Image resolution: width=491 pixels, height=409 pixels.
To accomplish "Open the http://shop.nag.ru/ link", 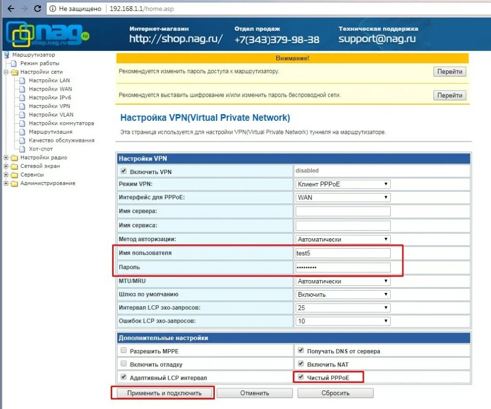I will [x=176, y=39].
